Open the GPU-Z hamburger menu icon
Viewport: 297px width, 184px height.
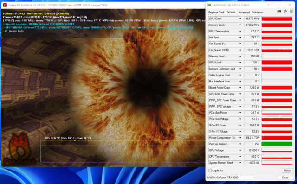click(291, 11)
